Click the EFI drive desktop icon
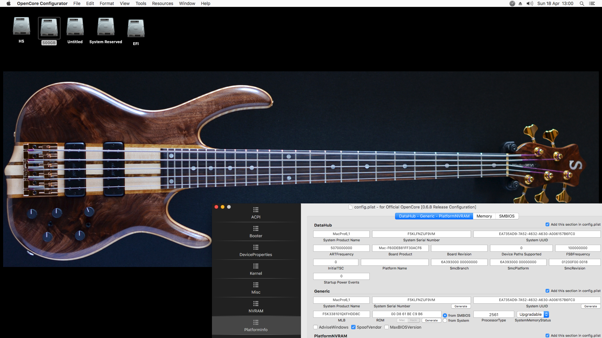 pyautogui.click(x=136, y=29)
